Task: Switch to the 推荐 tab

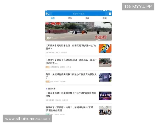Action: (x=53, y=18)
